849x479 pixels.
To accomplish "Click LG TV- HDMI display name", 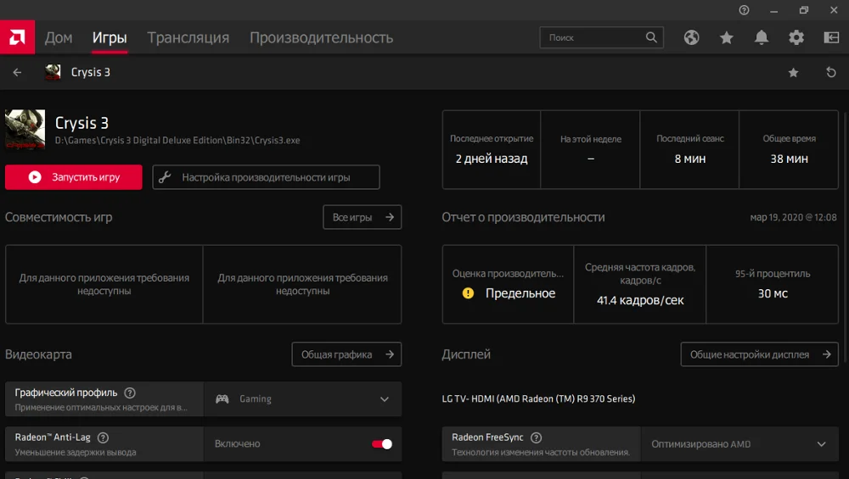I will (x=538, y=398).
